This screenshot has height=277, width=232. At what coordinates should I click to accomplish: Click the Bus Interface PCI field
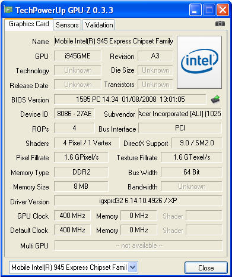[180, 128]
